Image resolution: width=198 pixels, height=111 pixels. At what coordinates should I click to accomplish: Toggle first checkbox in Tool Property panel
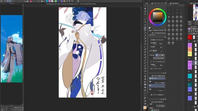[x=151, y=40]
